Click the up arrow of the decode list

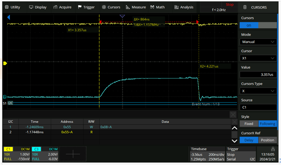(234, 128)
